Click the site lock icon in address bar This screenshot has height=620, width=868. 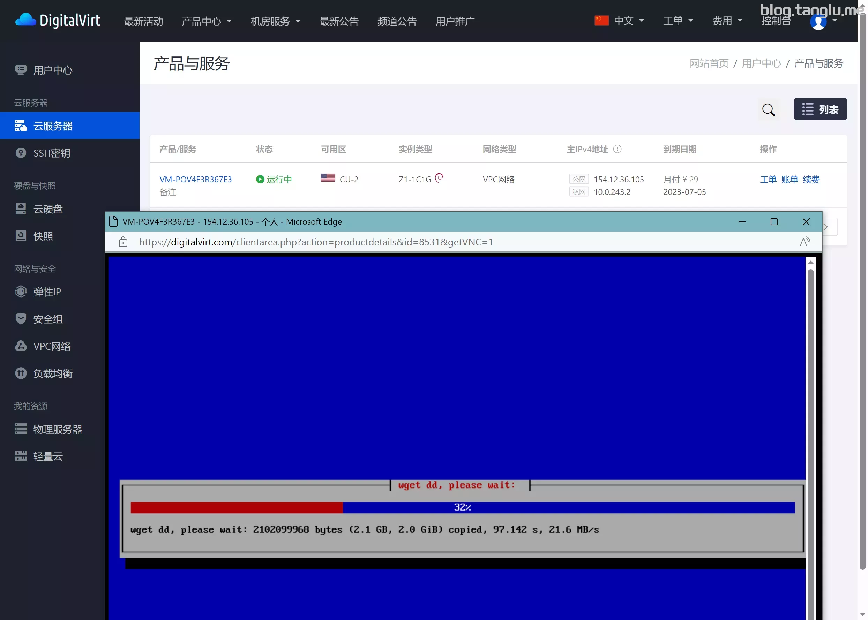(x=123, y=242)
